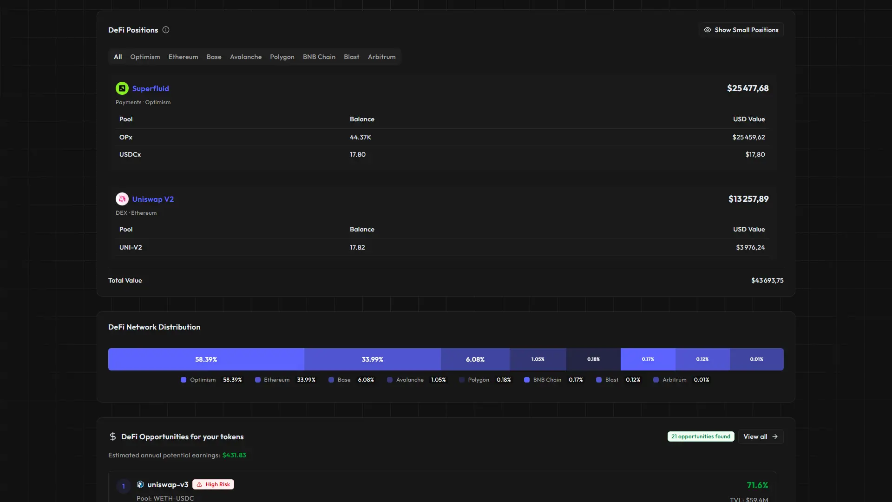Click the arrow icon on View all
Image resolution: width=892 pixels, height=502 pixels.
pyautogui.click(x=774, y=436)
